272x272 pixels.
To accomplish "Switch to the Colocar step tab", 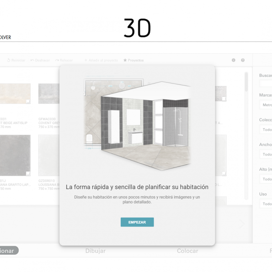I will click(x=187, y=251).
